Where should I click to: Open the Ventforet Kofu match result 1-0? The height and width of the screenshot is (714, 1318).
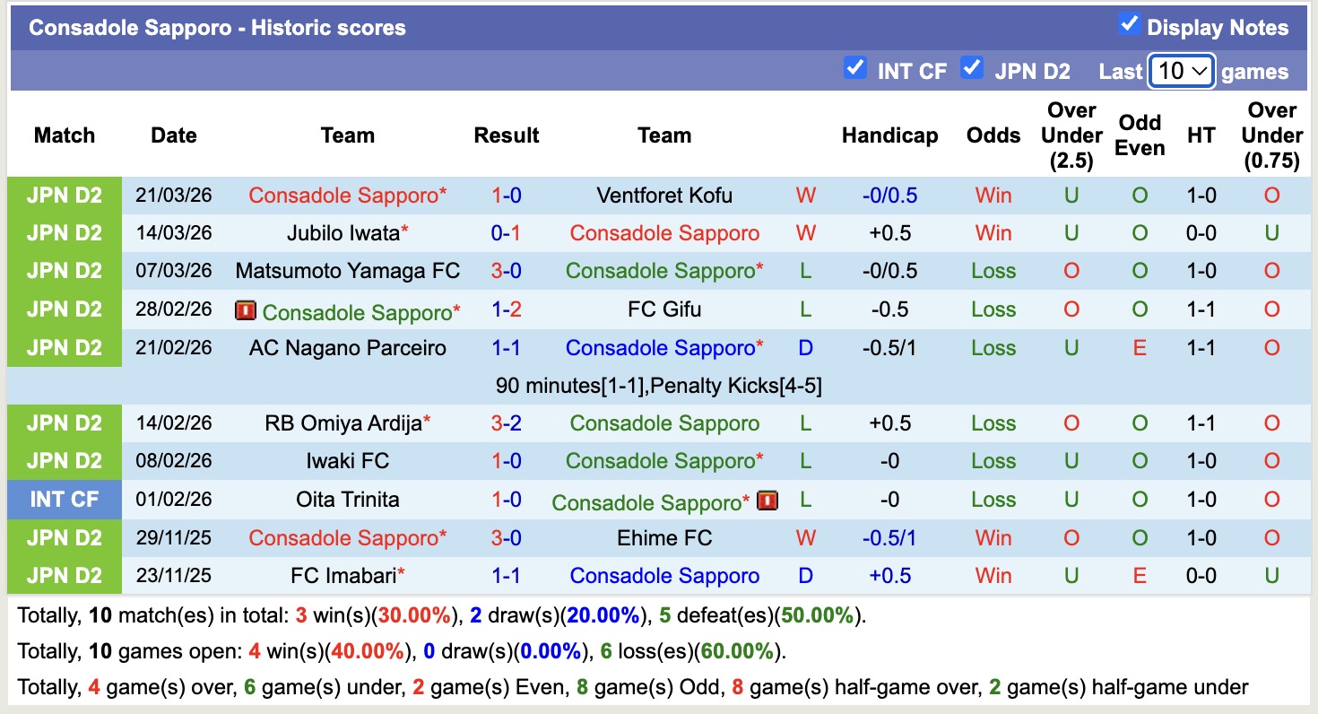tap(507, 195)
